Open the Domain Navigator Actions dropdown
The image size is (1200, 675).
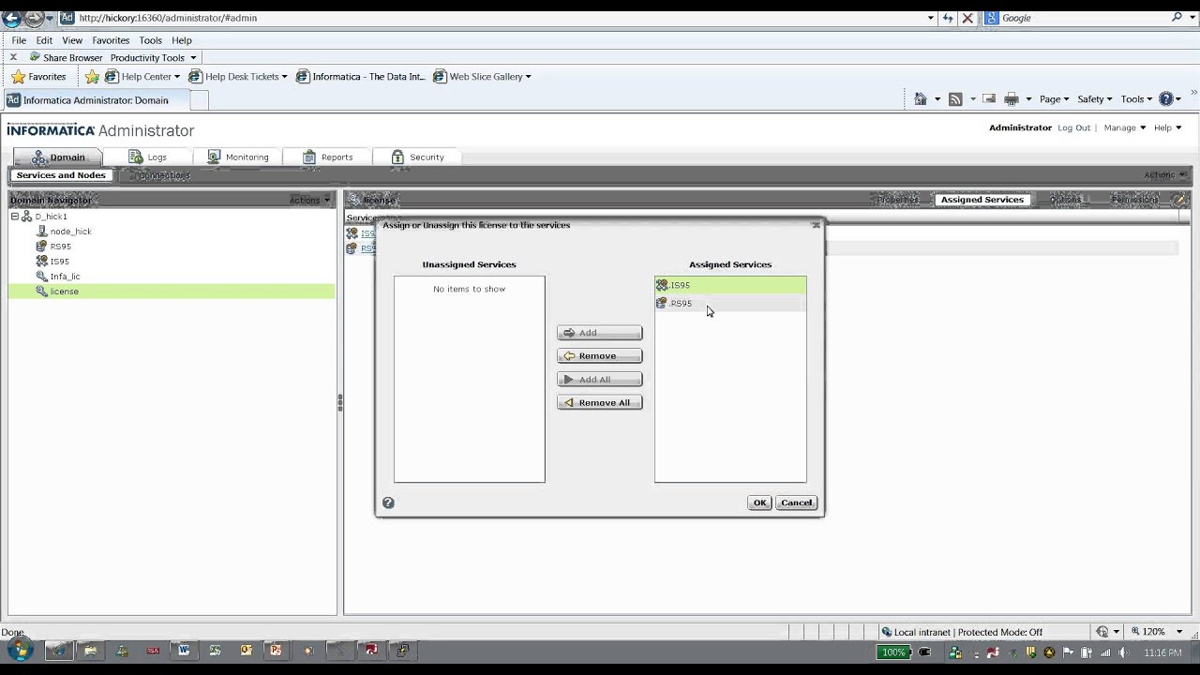pos(309,200)
